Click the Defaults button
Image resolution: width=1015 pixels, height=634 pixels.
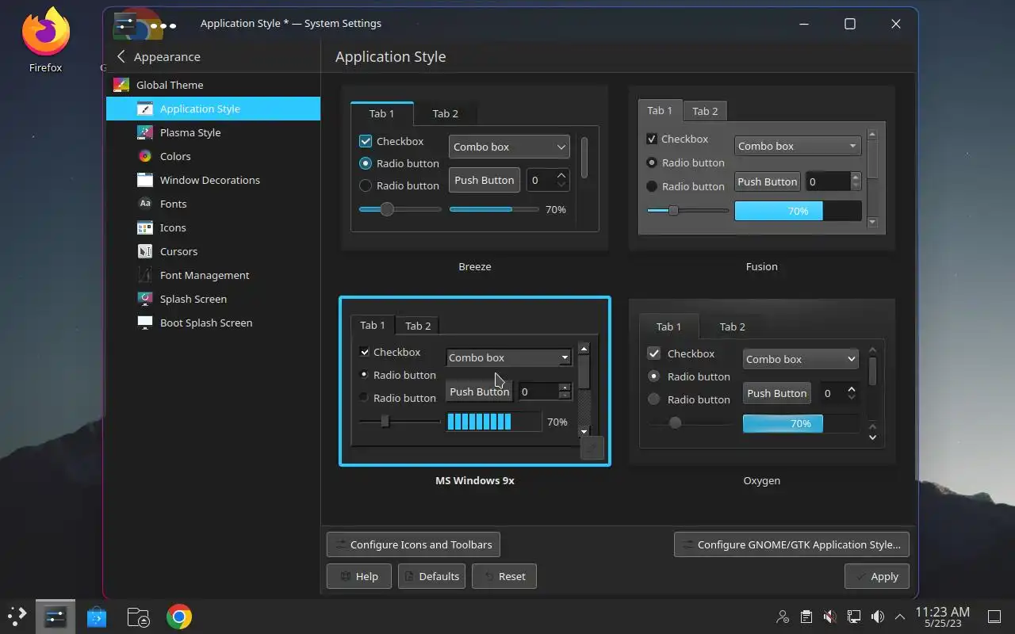pos(431,576)
